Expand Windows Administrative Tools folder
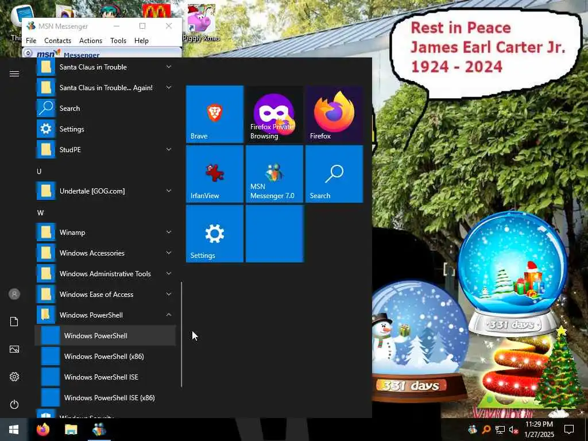Screen dimensions: 588x441 (x=106, y=274)
